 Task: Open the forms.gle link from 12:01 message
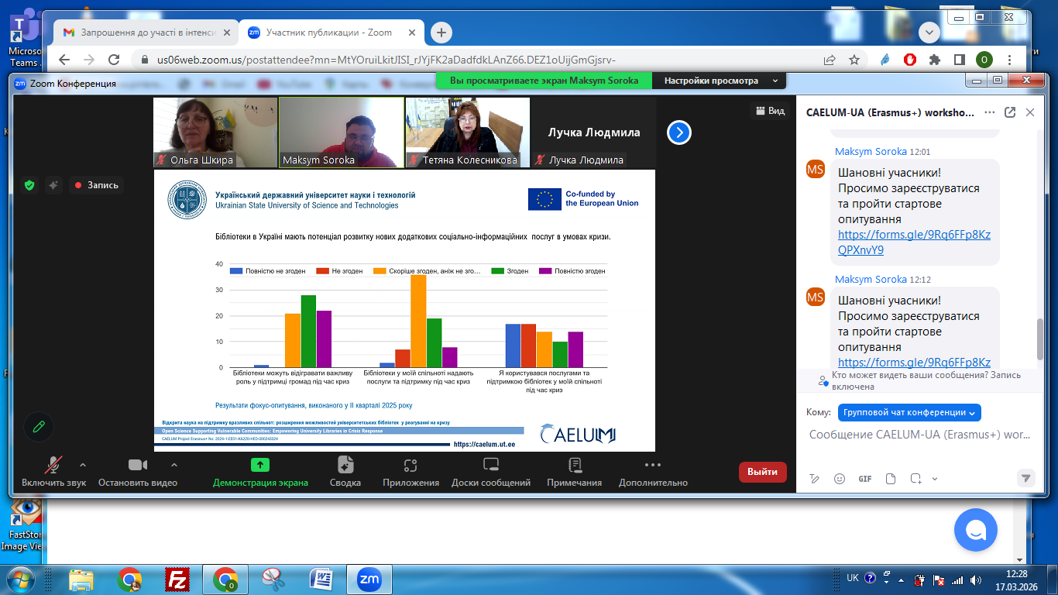[914, 242]
